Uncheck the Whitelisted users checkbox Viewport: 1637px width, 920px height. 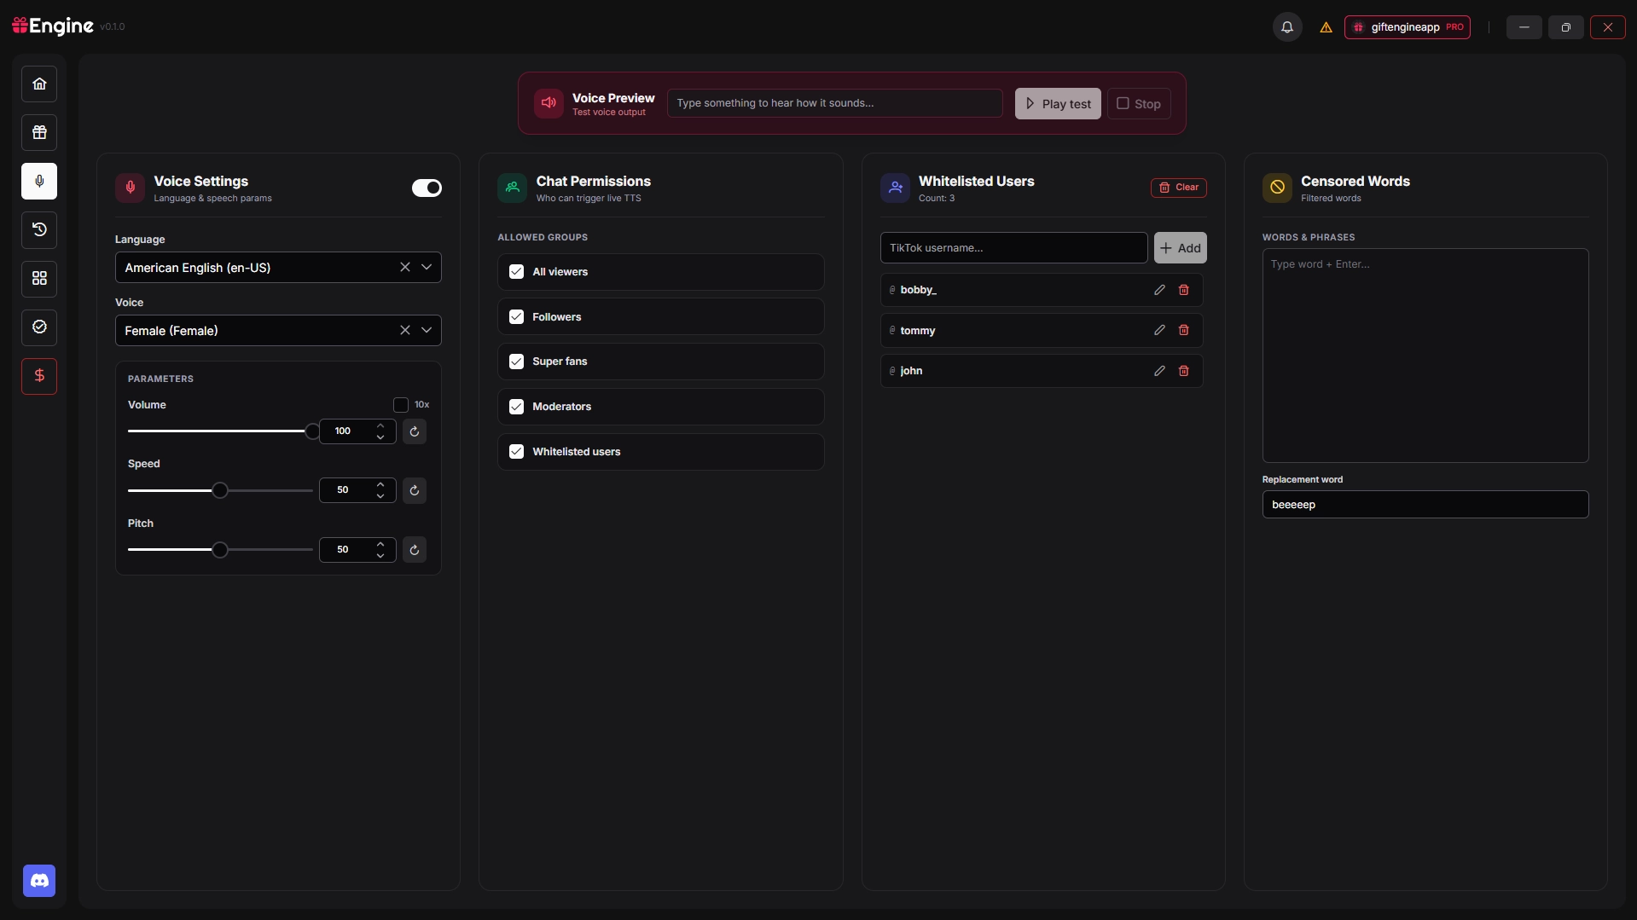click(516, 452)
